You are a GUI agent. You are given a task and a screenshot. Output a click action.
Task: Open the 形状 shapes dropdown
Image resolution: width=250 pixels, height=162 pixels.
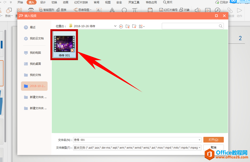[x=9, y=13]
